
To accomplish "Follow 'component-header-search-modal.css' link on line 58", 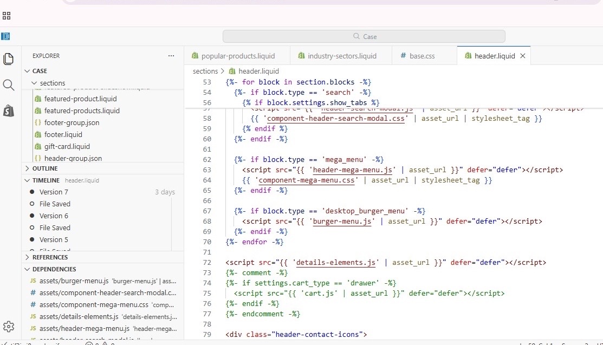I will pos(336,119).
